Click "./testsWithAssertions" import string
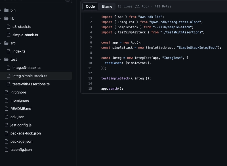This screenshot has height=166, width=227. (x=182, y=32)
